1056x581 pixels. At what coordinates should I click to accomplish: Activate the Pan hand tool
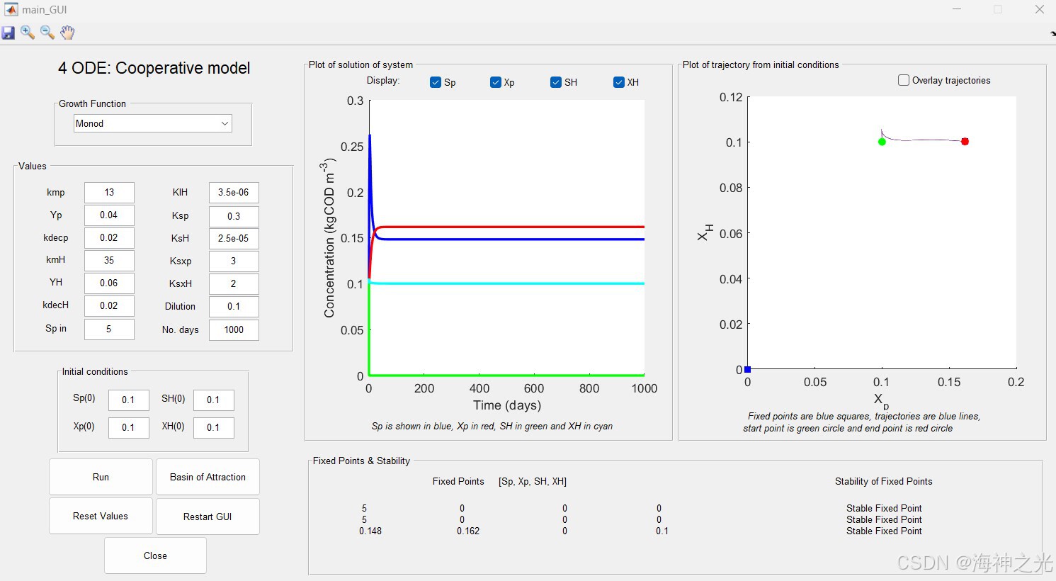[67, 33]
